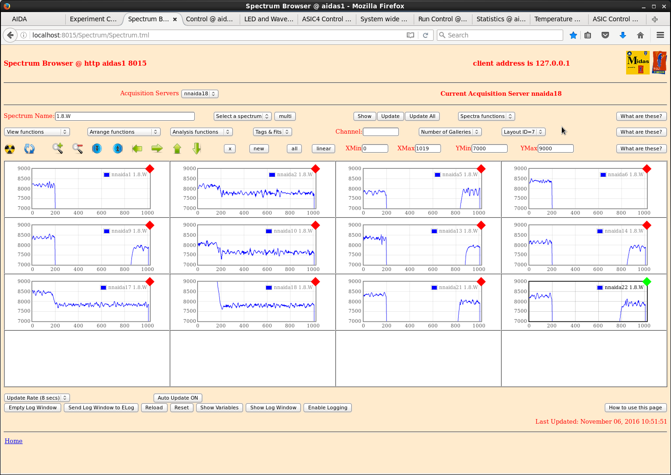Click the Show Variables button
The width and height of the screenshot is (671, 475).
tap(219, 407)
